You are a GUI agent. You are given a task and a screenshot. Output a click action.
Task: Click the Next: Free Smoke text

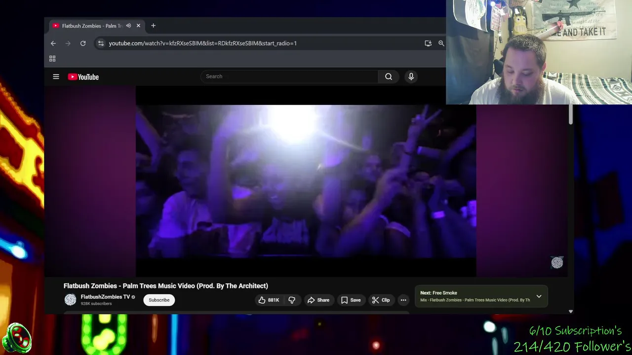point(438,293)
